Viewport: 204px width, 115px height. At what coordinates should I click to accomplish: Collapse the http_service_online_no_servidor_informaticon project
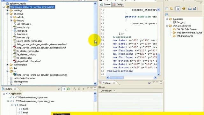coord(4,7)
